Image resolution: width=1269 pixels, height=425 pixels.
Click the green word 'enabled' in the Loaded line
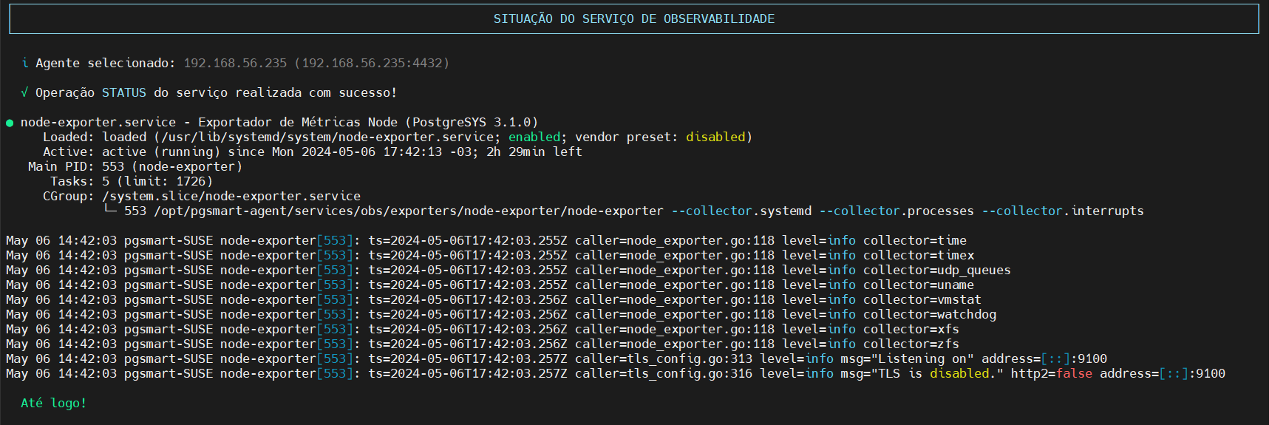534,137
